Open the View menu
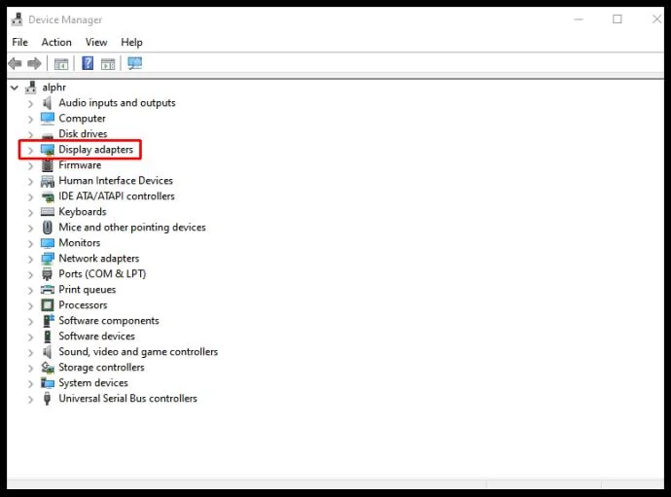671x497 pixels. (96, 42)
